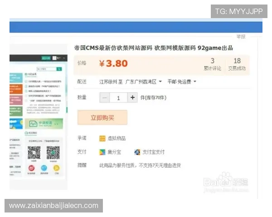272x217 pixels.
Task: Click the product title 帝国CMS最新仿砍柴网站源码
Action: (113, 48)
